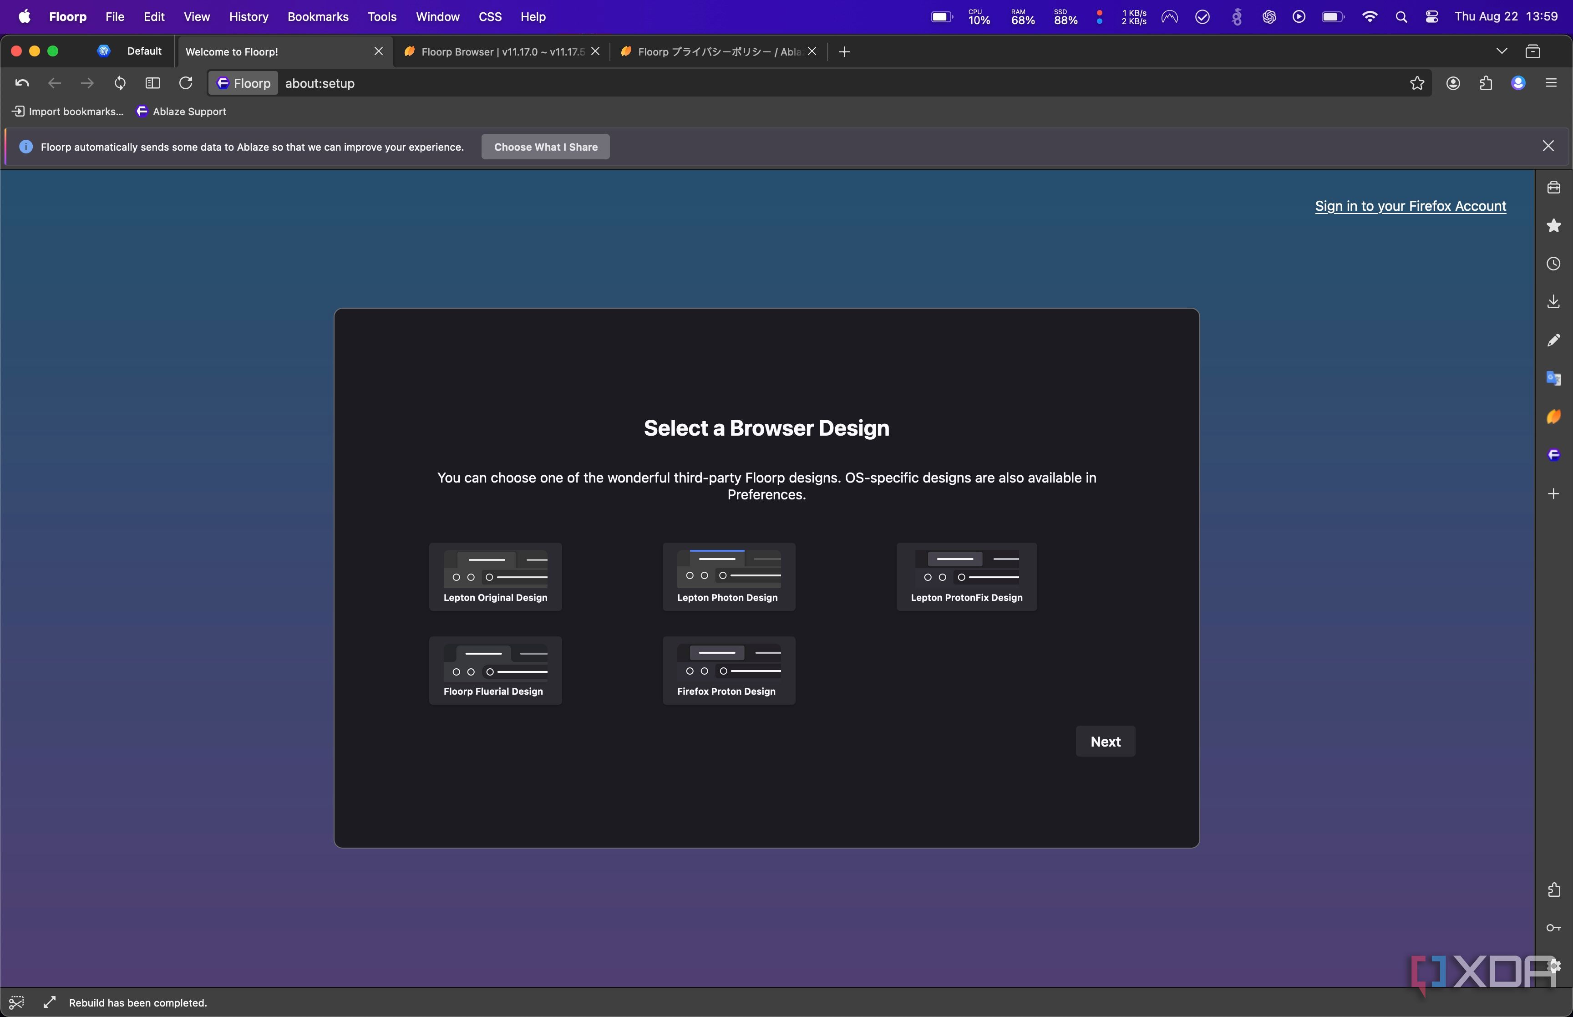1573x1017 pixels.
Task: Click Choose What I Share button
Action: (x=546, y=147)
